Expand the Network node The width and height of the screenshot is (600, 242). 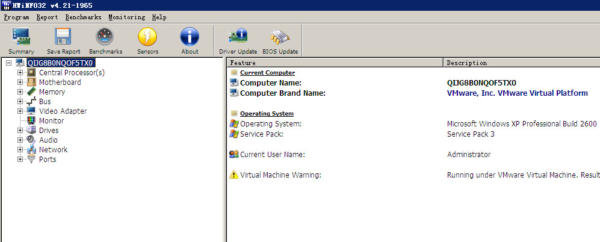[x=20, y=149]
